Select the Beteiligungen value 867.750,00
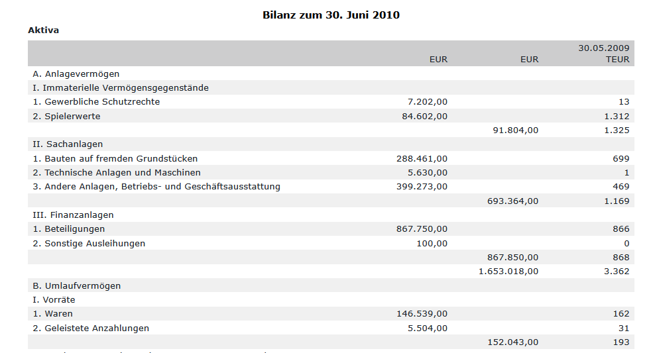 coord(422,229)
